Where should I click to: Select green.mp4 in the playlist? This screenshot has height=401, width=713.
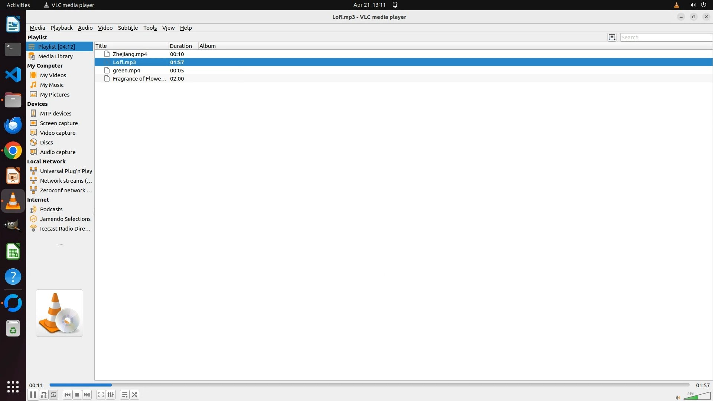[x=126, y=71]
